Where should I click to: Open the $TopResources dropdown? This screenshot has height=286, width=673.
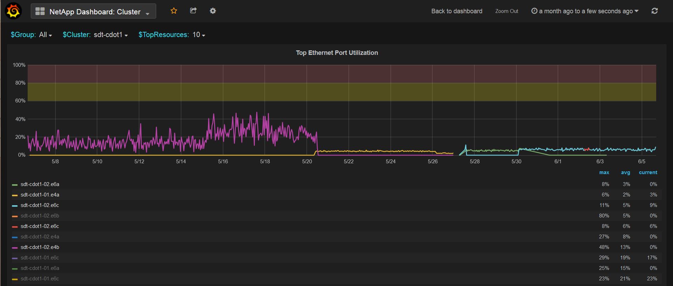pos(199,35)
